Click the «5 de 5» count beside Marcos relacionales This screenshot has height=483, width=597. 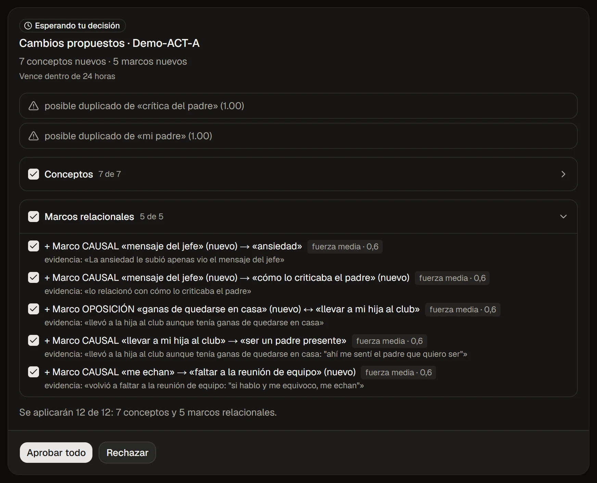[151, 217]
